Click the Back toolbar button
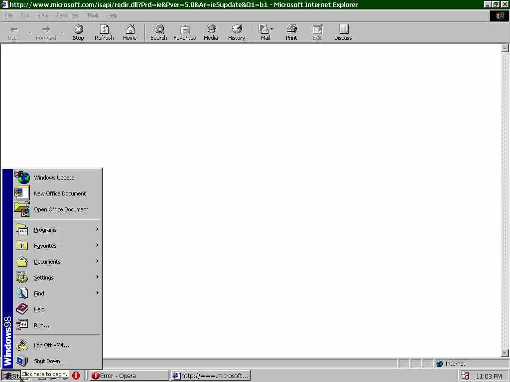The height and width of the screenshot is (382, 510). [x=13, y=32]
